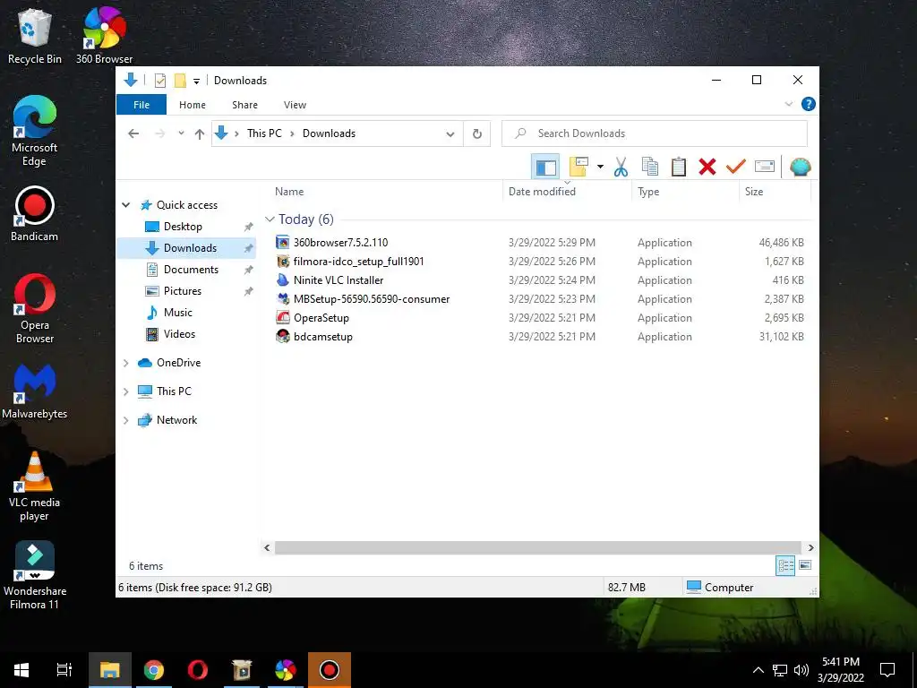Viewport: 917px width, 688px height.
Task: Switch to the Home ribbon tab
Action: coord(193,105)
